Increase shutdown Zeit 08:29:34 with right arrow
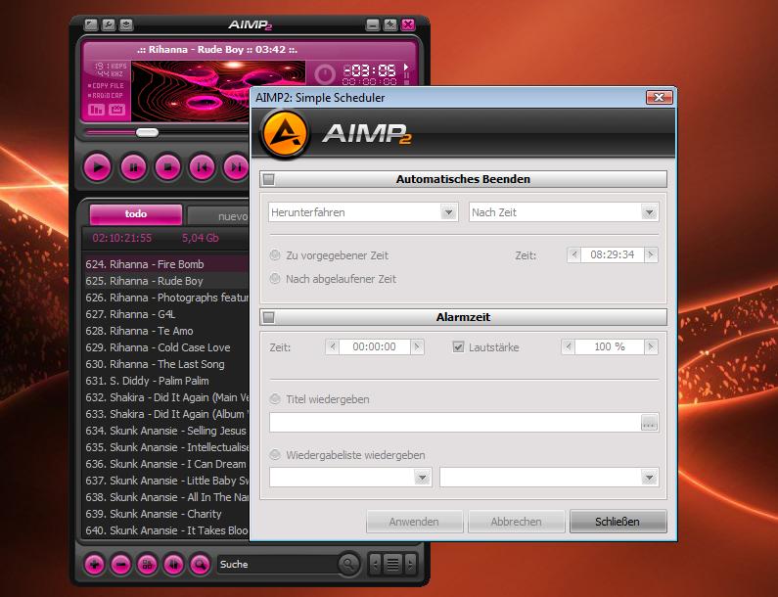 (651, 255)
